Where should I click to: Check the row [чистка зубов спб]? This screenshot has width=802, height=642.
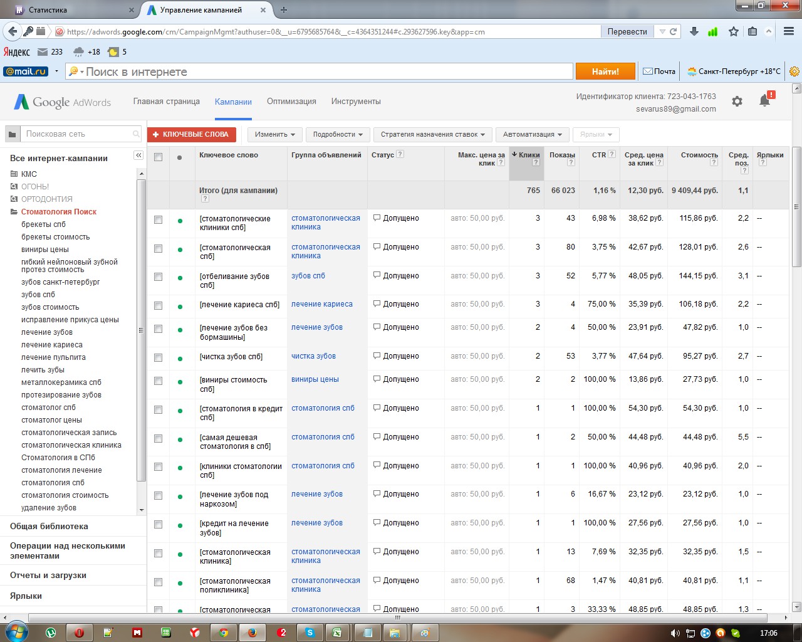click(x=158, y=357)
